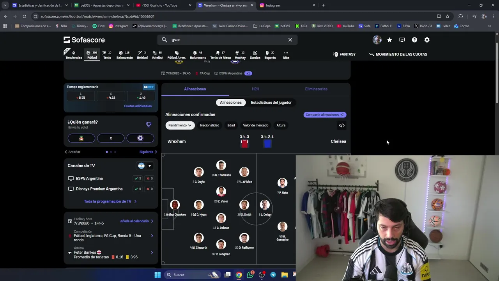Expand the referee Peter Bankes row
The image size is (499, 281).
coord(111,253)
